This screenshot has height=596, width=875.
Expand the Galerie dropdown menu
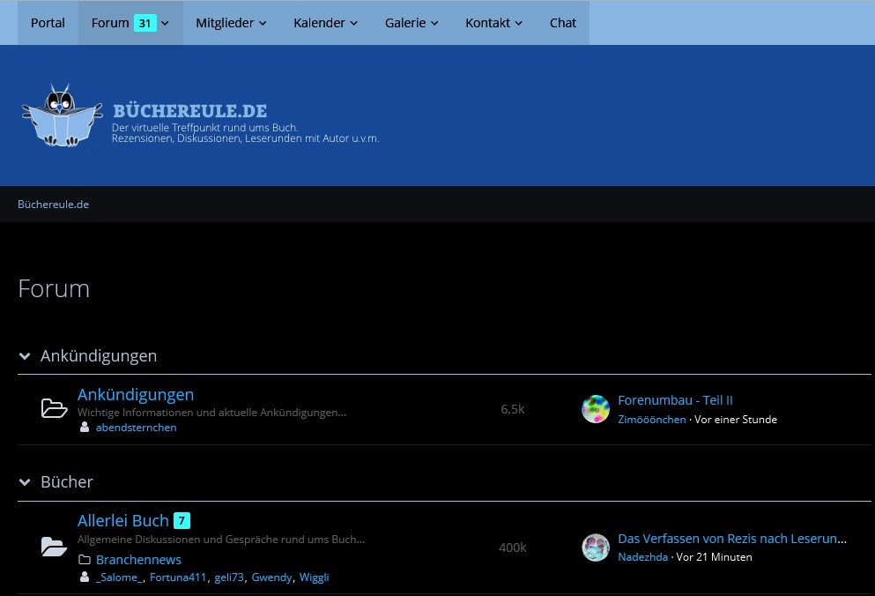(x=412, y=23)
